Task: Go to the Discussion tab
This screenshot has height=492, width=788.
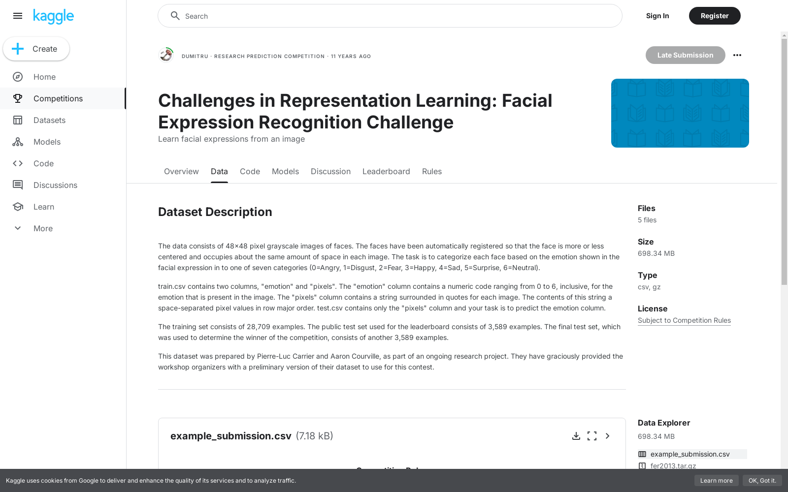Action: click(330, 171)
